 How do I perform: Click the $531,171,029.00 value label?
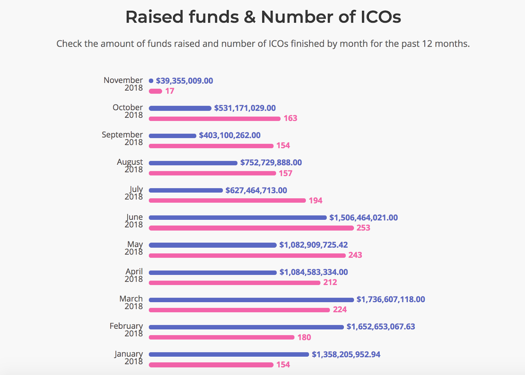click(245, 108)
